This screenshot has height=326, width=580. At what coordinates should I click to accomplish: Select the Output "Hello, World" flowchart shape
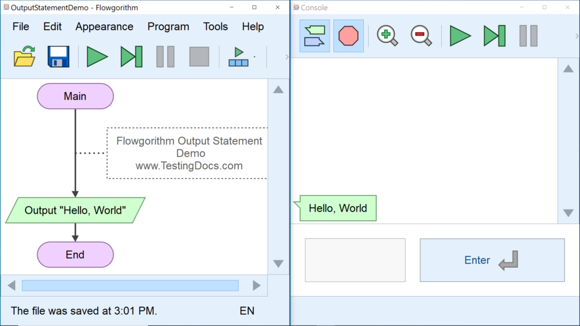point(75,211)
